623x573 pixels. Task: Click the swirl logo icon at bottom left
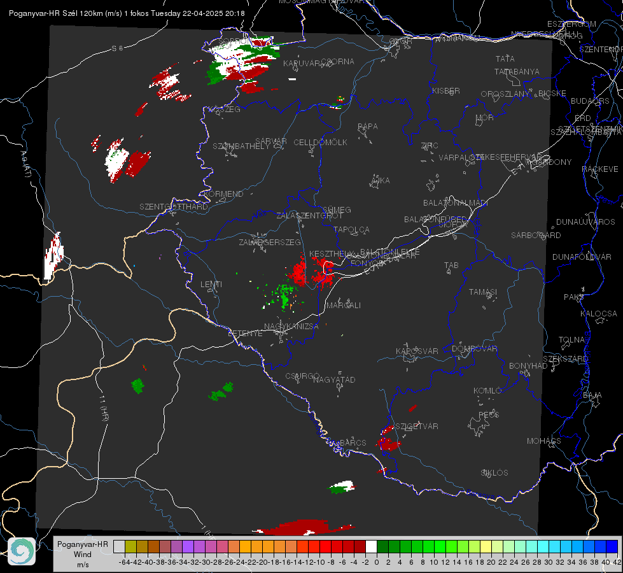(22, 551)
